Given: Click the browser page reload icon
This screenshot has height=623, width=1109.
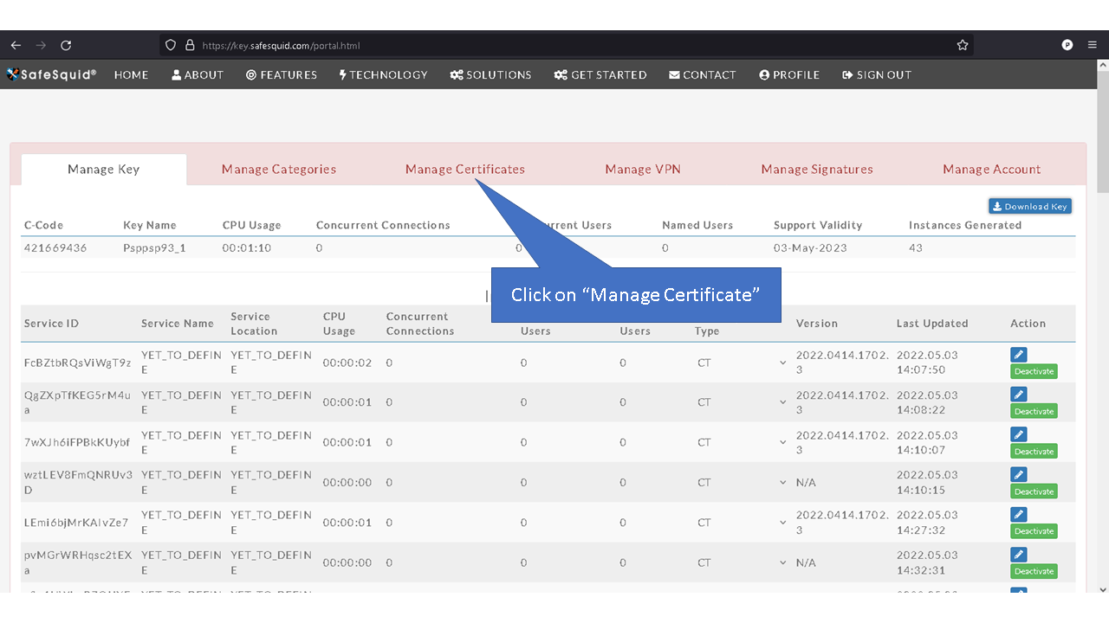Looking at the screenshot, I should (x=66, y=45).
